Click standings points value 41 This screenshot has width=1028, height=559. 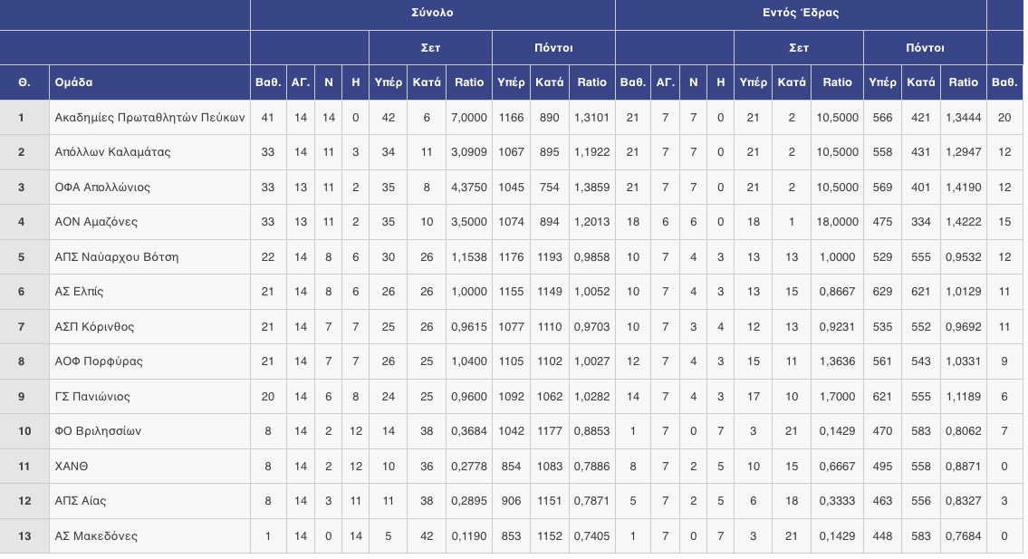267,118
